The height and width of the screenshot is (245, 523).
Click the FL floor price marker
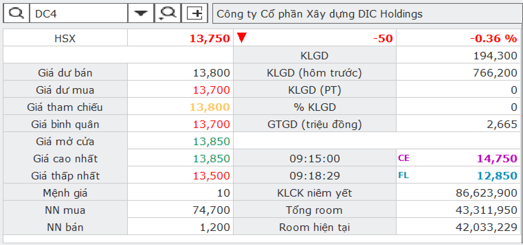(403, 175)
